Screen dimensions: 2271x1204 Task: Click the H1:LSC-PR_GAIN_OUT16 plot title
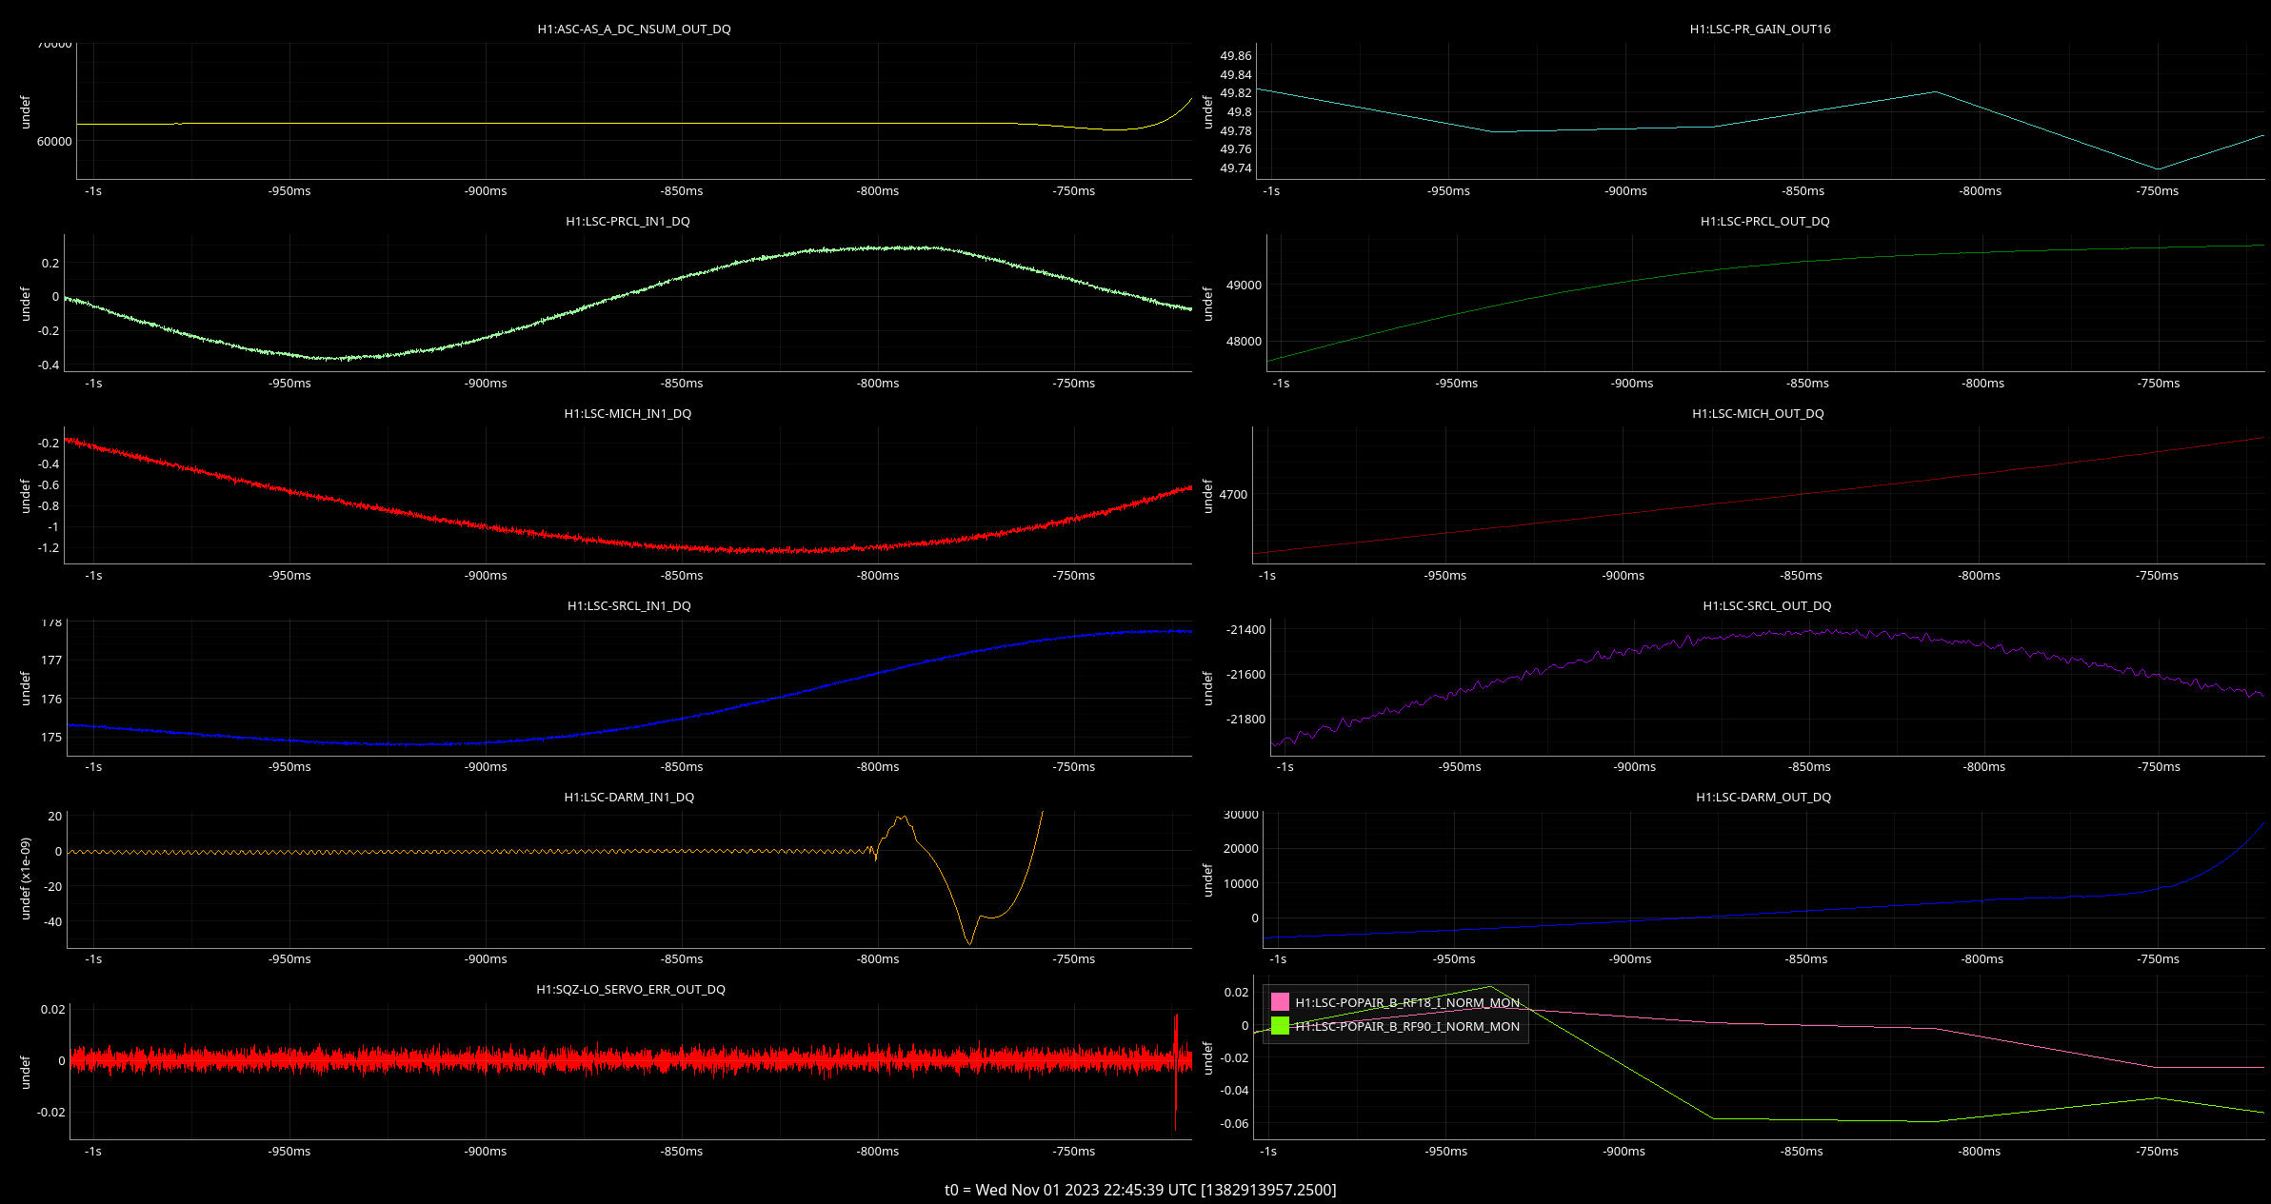[1760, 29]
